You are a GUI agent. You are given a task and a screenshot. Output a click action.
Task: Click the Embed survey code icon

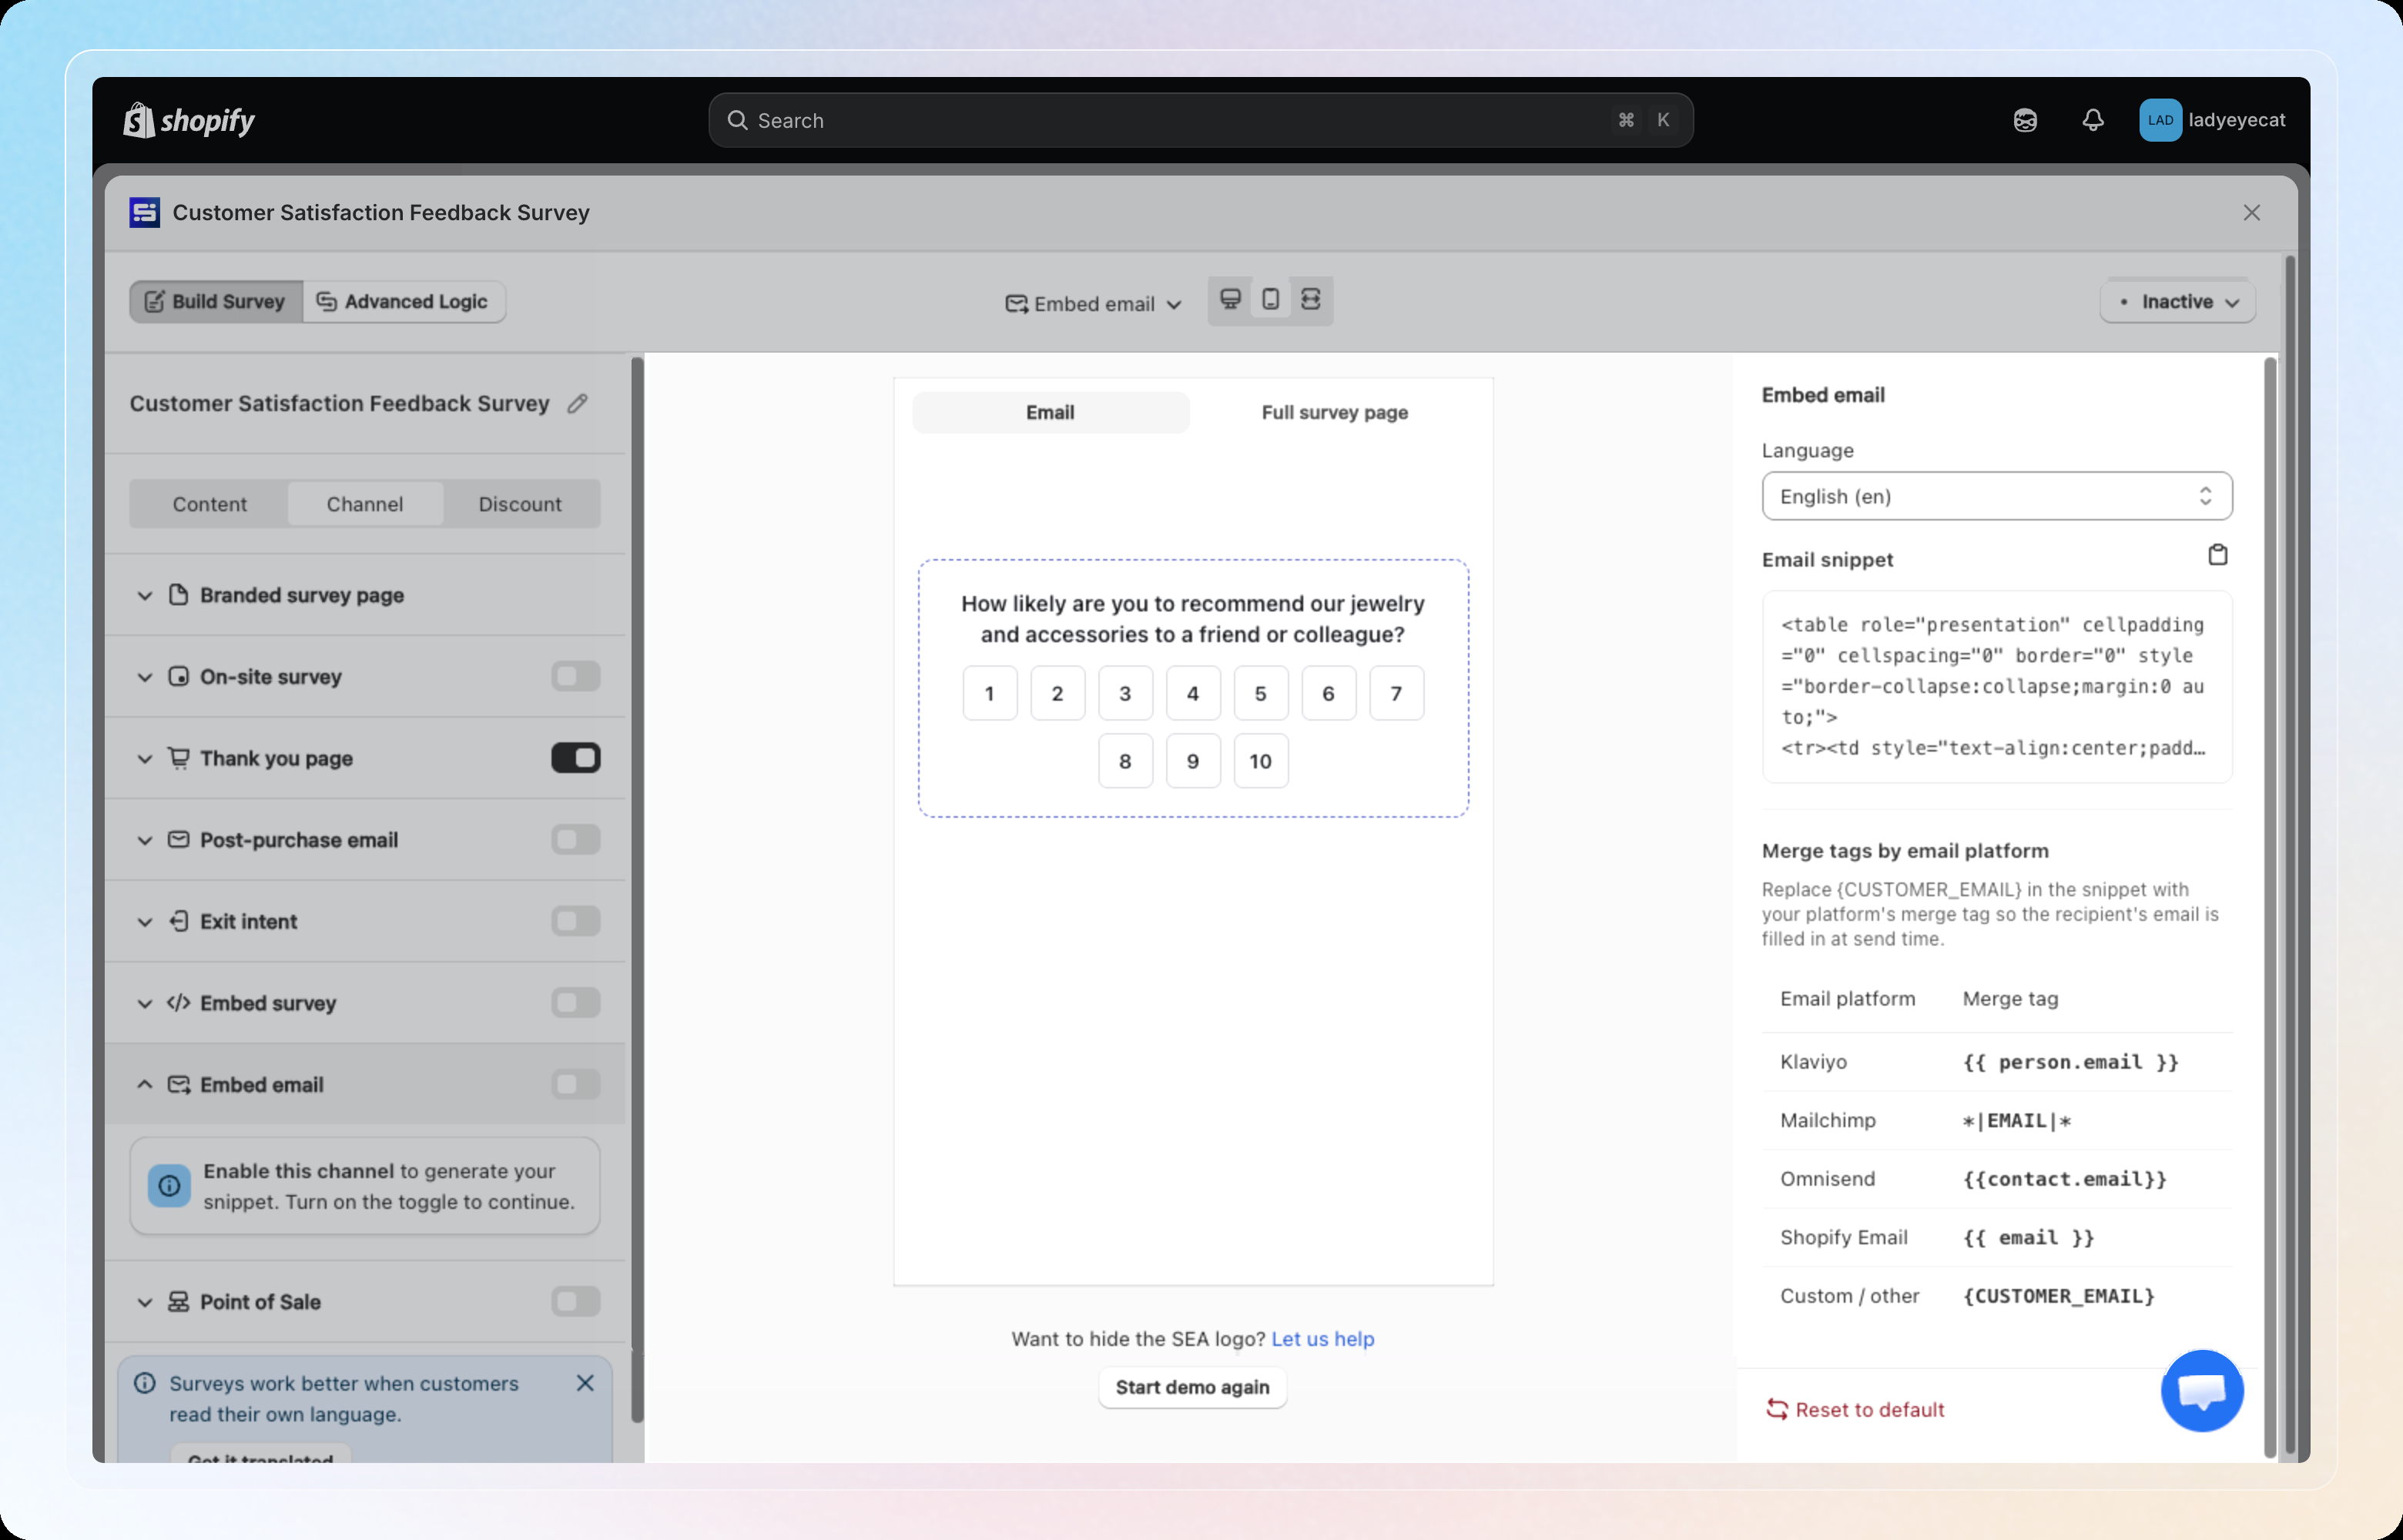[x=178, y=1003]
